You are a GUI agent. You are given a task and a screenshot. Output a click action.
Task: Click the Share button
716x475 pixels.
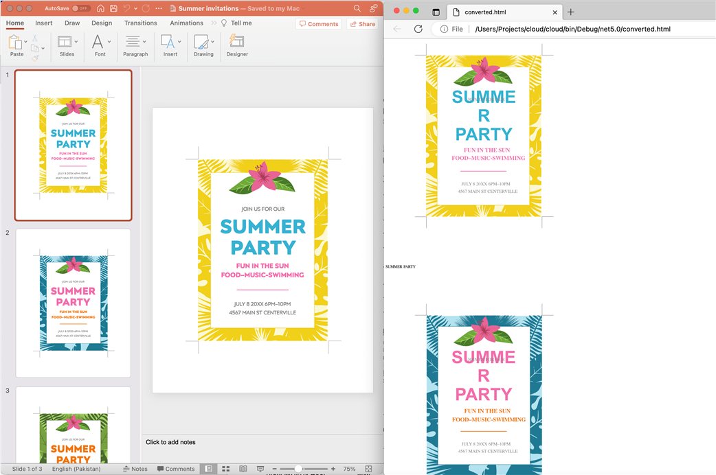click(362, 24)
